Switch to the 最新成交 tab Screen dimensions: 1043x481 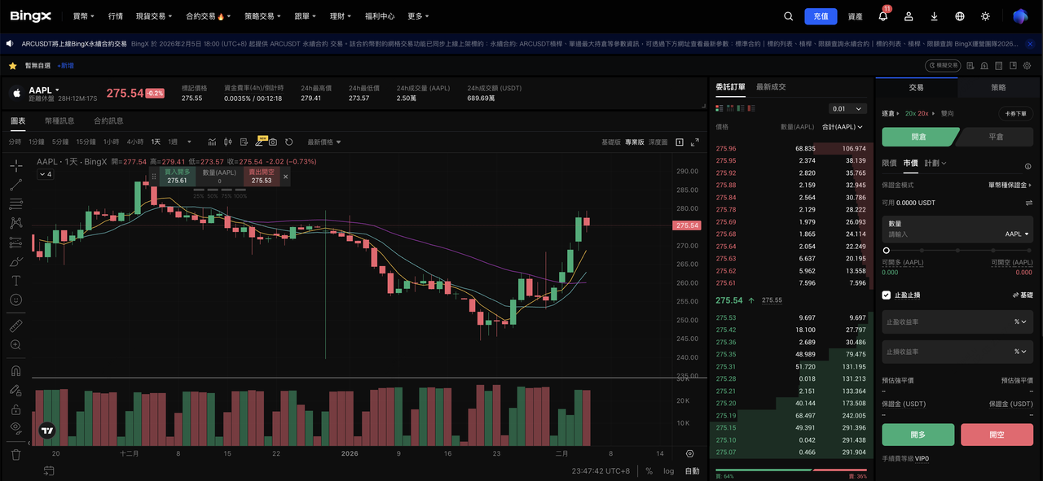coord(770,87)
